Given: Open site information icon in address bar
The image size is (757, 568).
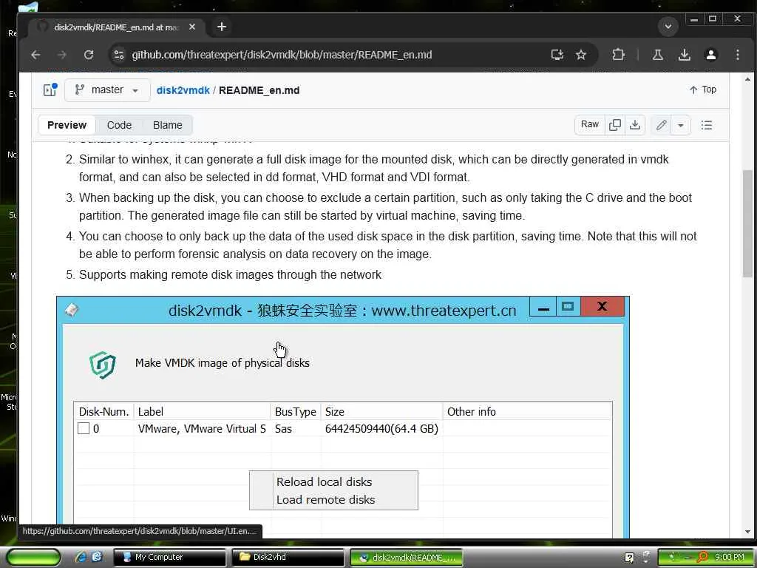Looking at the screenshot, I should 119,55.
